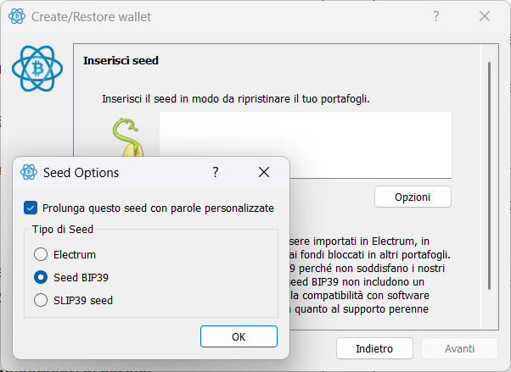Click the Create/Restore wallet help question mark

(x=436, y=16)
